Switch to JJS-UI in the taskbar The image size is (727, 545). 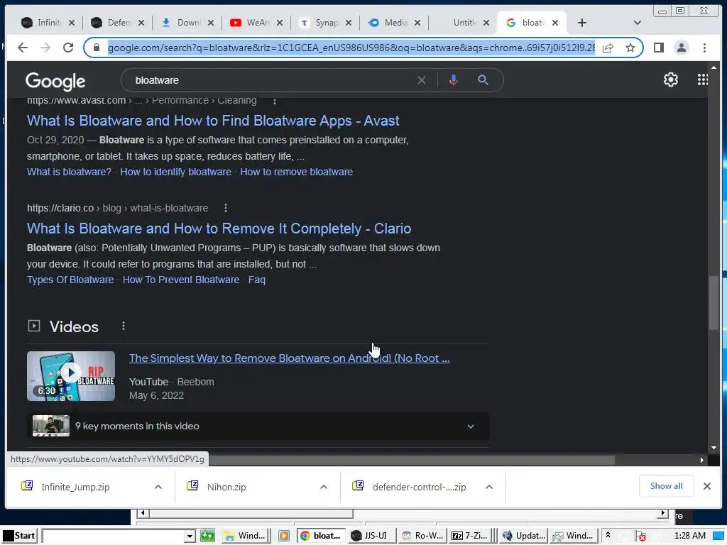(371, 536)
